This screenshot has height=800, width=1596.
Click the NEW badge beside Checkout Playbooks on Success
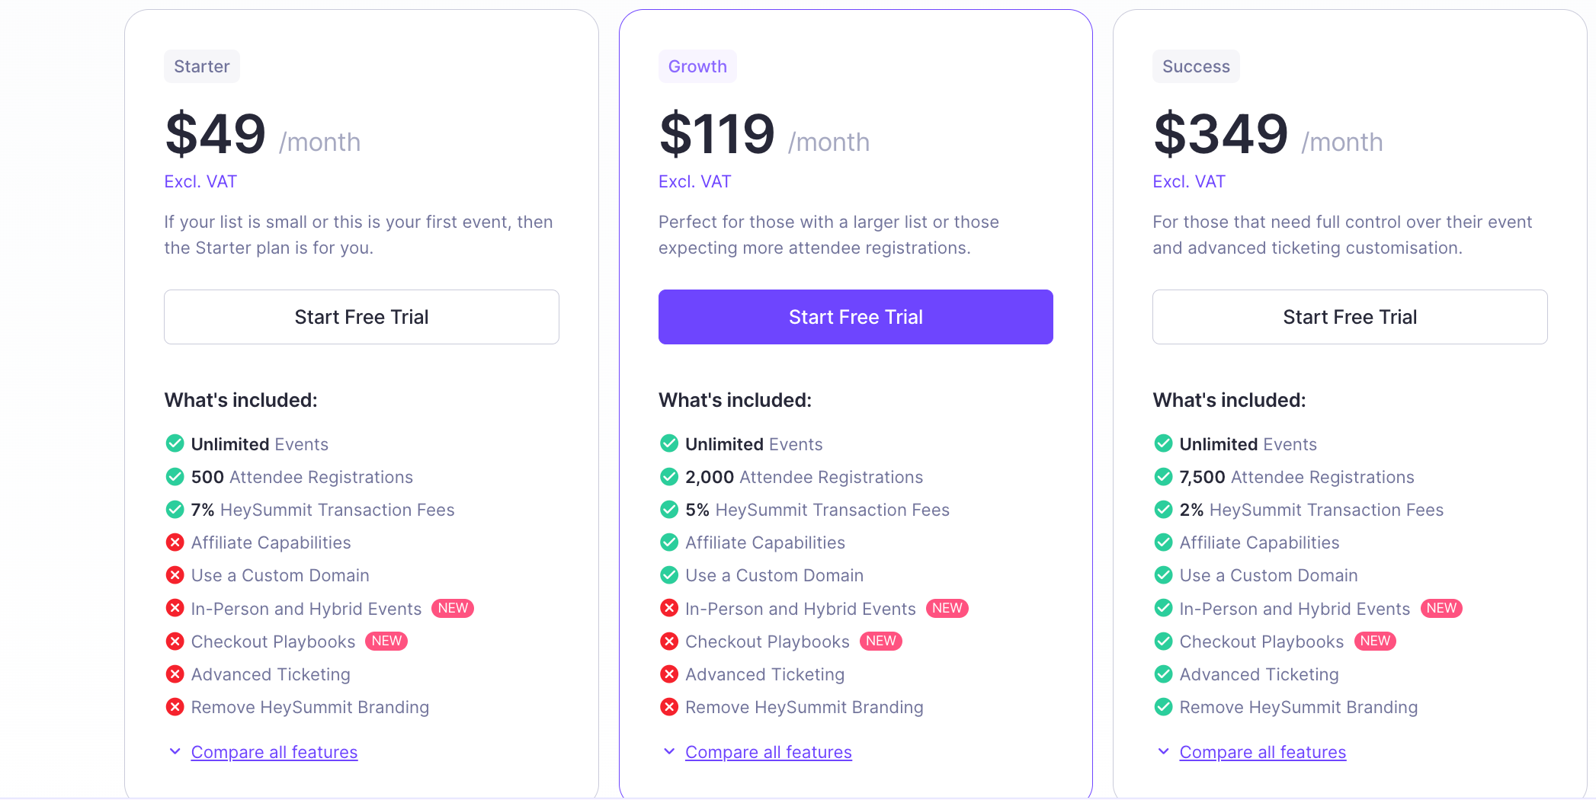pos(1375,641)
